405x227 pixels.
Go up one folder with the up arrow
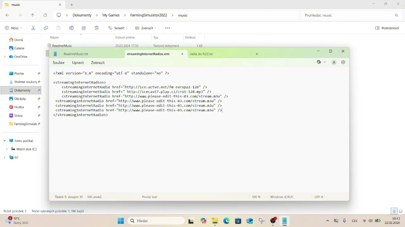pos(32,15)
